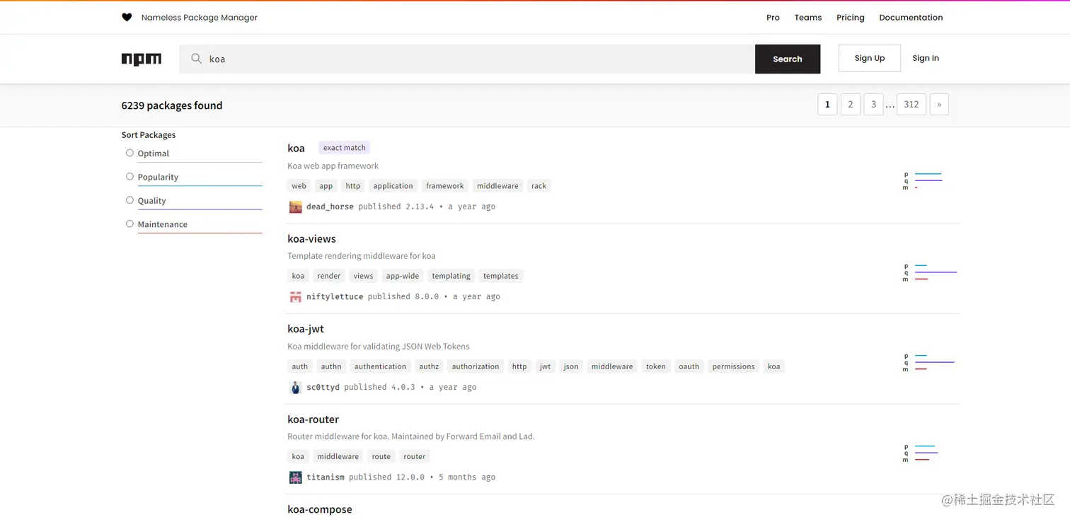Click koa-jwt score bars chart
The width and height of the screenshot is (1070, 522).
pos(928,362)
